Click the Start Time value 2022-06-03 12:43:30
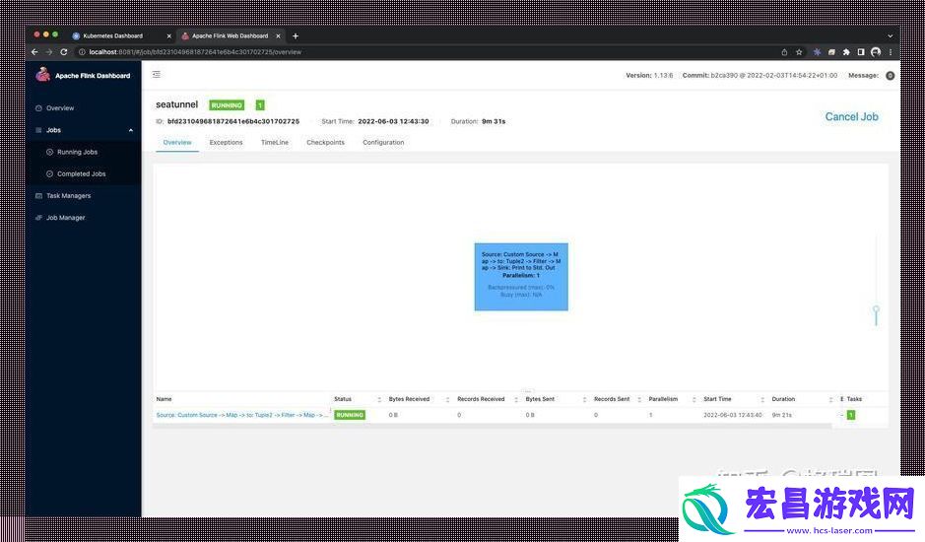925x542 pixels. 393,121
